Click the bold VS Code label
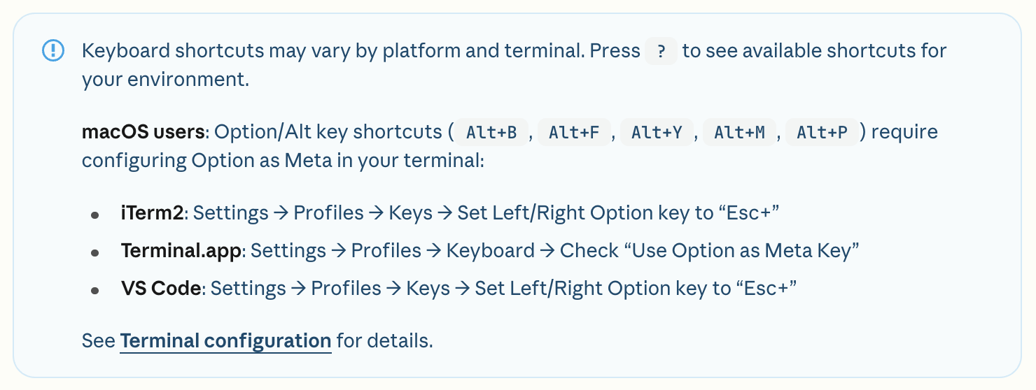1036x390 pixels. pos(161,289)
